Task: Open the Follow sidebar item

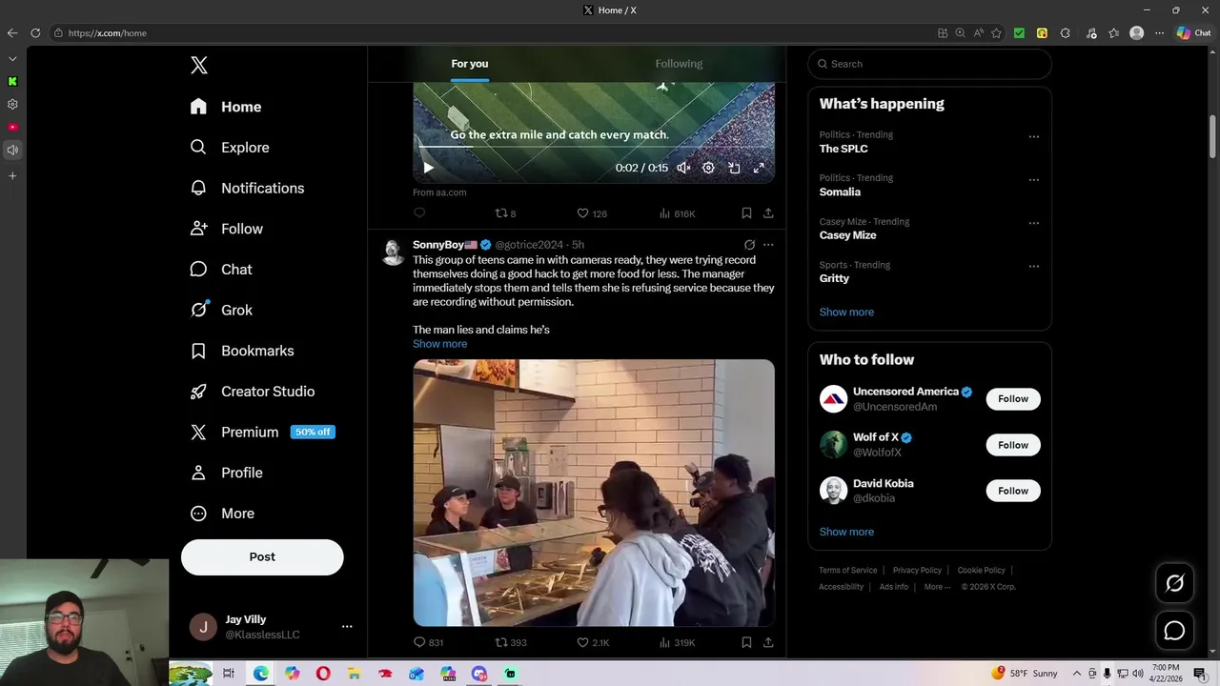Action: point(227,229)
